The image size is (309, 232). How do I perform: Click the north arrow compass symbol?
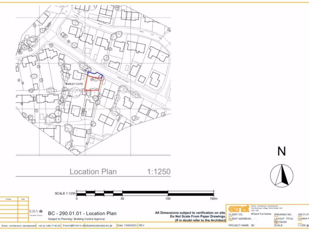282,175
